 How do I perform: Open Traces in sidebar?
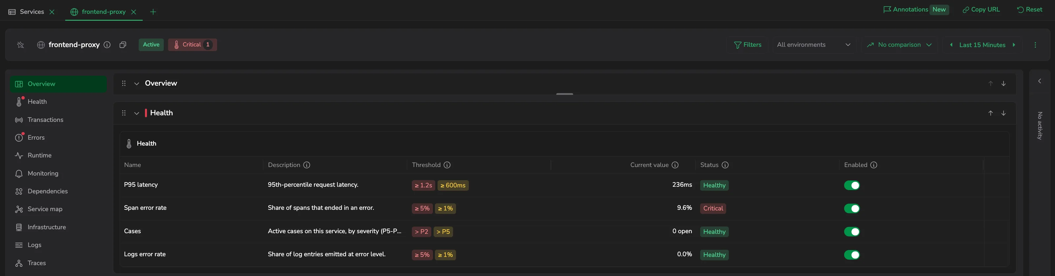[58, 263]
